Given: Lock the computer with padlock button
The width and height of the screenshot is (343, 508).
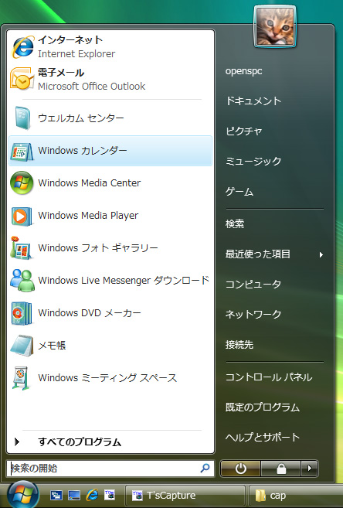Looking at the screenshot, I should point(281,469).
